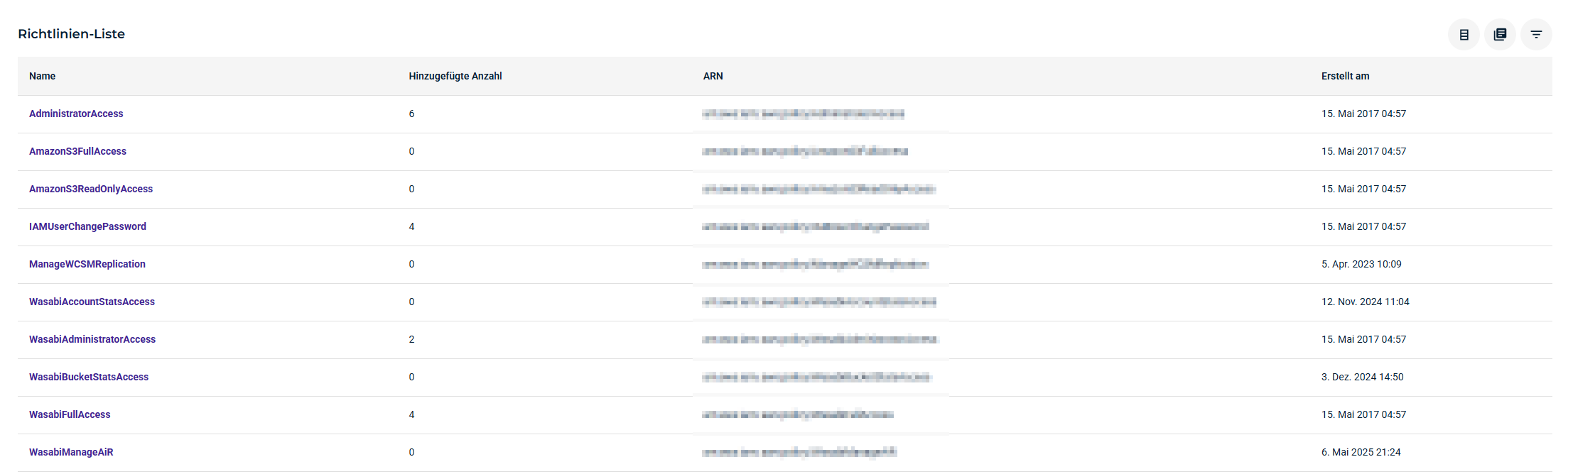The image size is (1573, 474).
Task: Click the stacked documents library icon
Action: tap(1500, 34)
